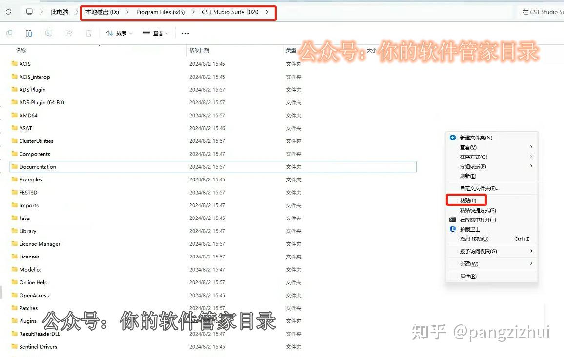Image resolution: width=564 pixels, height=357 pixels.
Task: Click Program Files (x86) breadcrumb segment
Action: coord(161,12)
